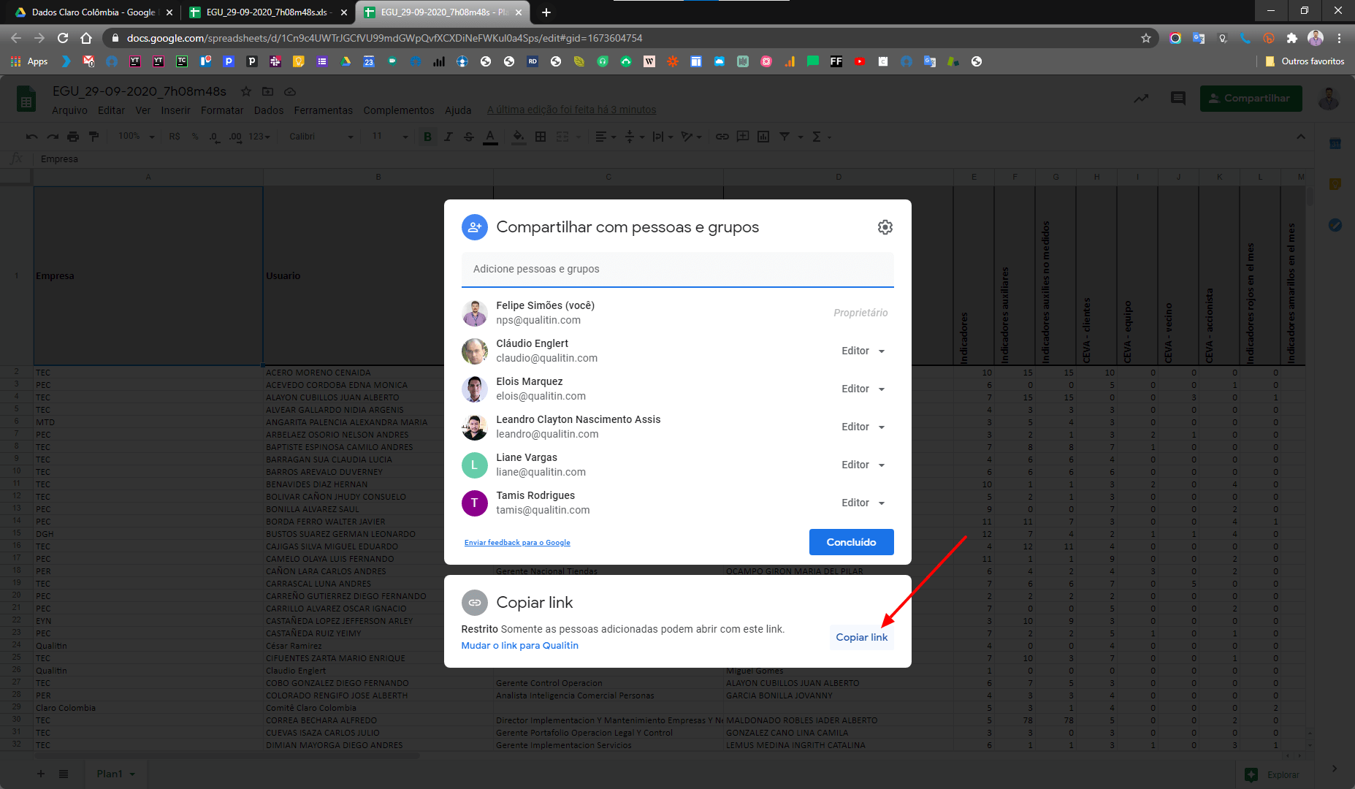
Task: Click the filter icon in toolbar
Action: point(785,137)
